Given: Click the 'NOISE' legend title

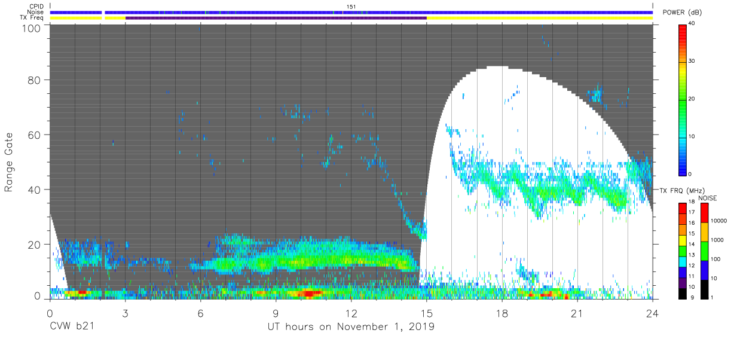Looking at the screenshot, I should click(x=708, y=198).
